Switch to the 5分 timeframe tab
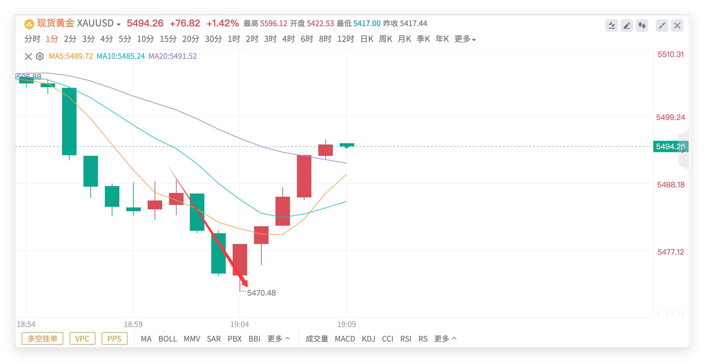The image size is (704, 362). click(x=125, y=39)
